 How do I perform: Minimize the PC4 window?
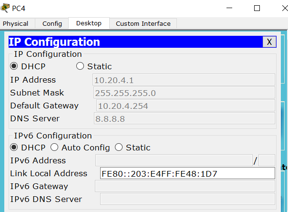click(x=229, y=8)
